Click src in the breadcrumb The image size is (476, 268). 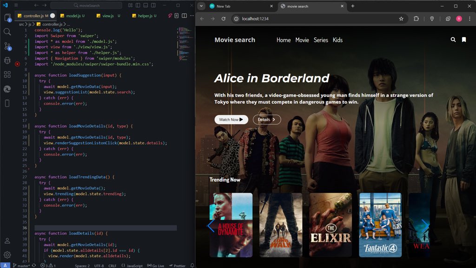pos(21,24)
